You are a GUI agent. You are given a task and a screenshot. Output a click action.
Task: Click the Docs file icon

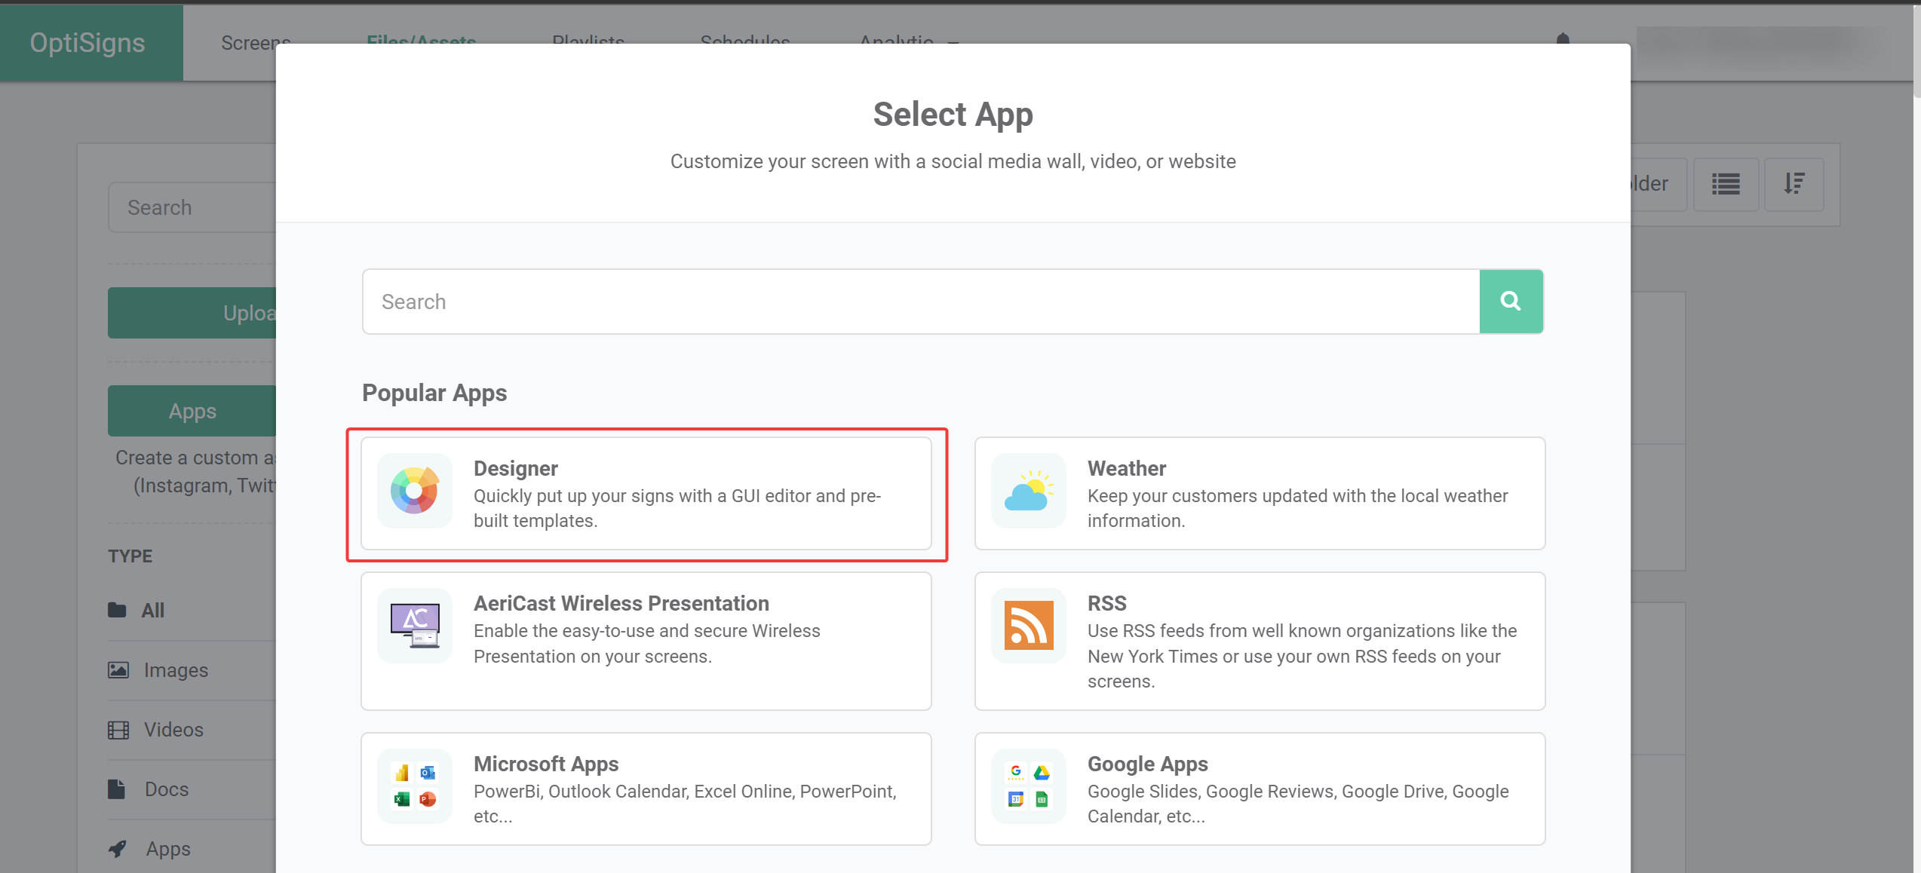116,789
